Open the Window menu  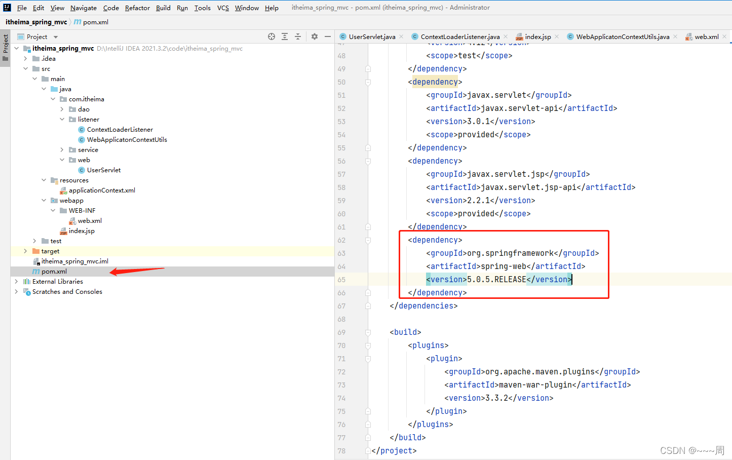click(x=247, y=8)
